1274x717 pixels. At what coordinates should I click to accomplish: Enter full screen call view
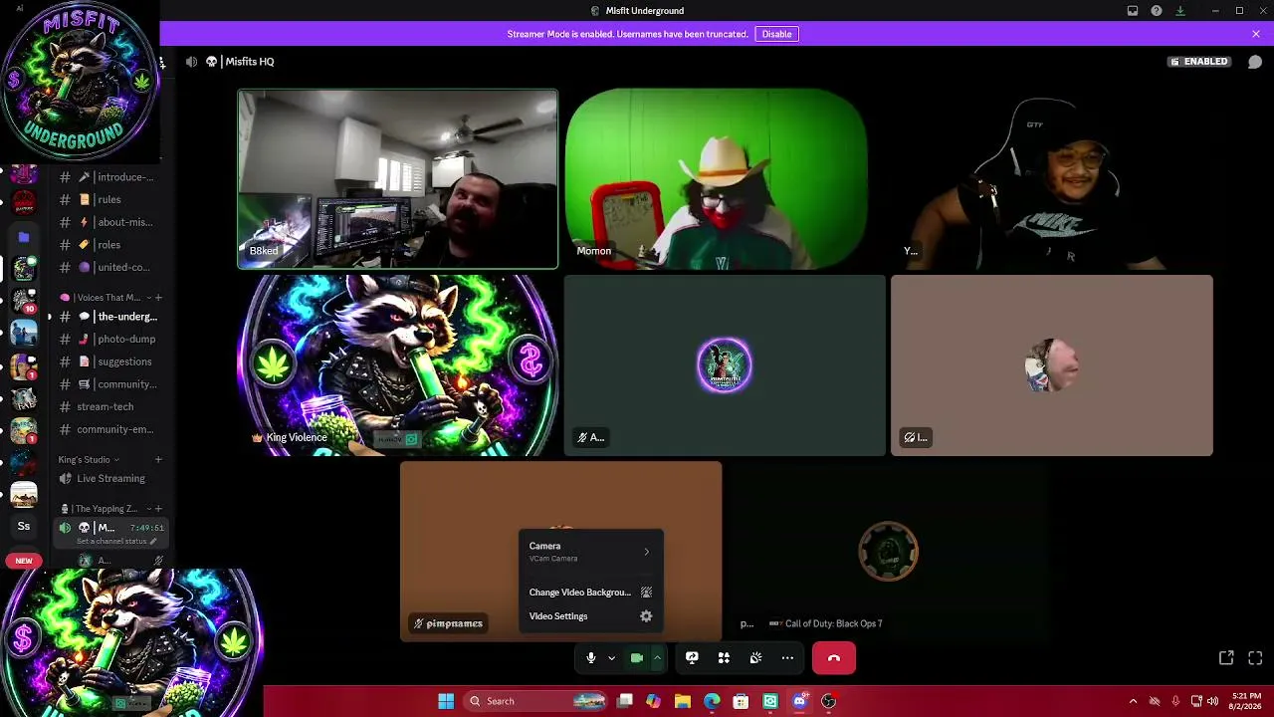(1255, 658)
